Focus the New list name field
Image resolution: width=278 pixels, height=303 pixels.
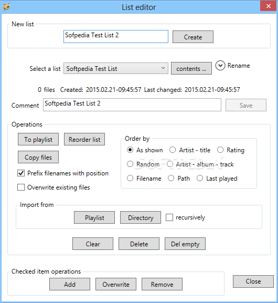coord(116,36)
